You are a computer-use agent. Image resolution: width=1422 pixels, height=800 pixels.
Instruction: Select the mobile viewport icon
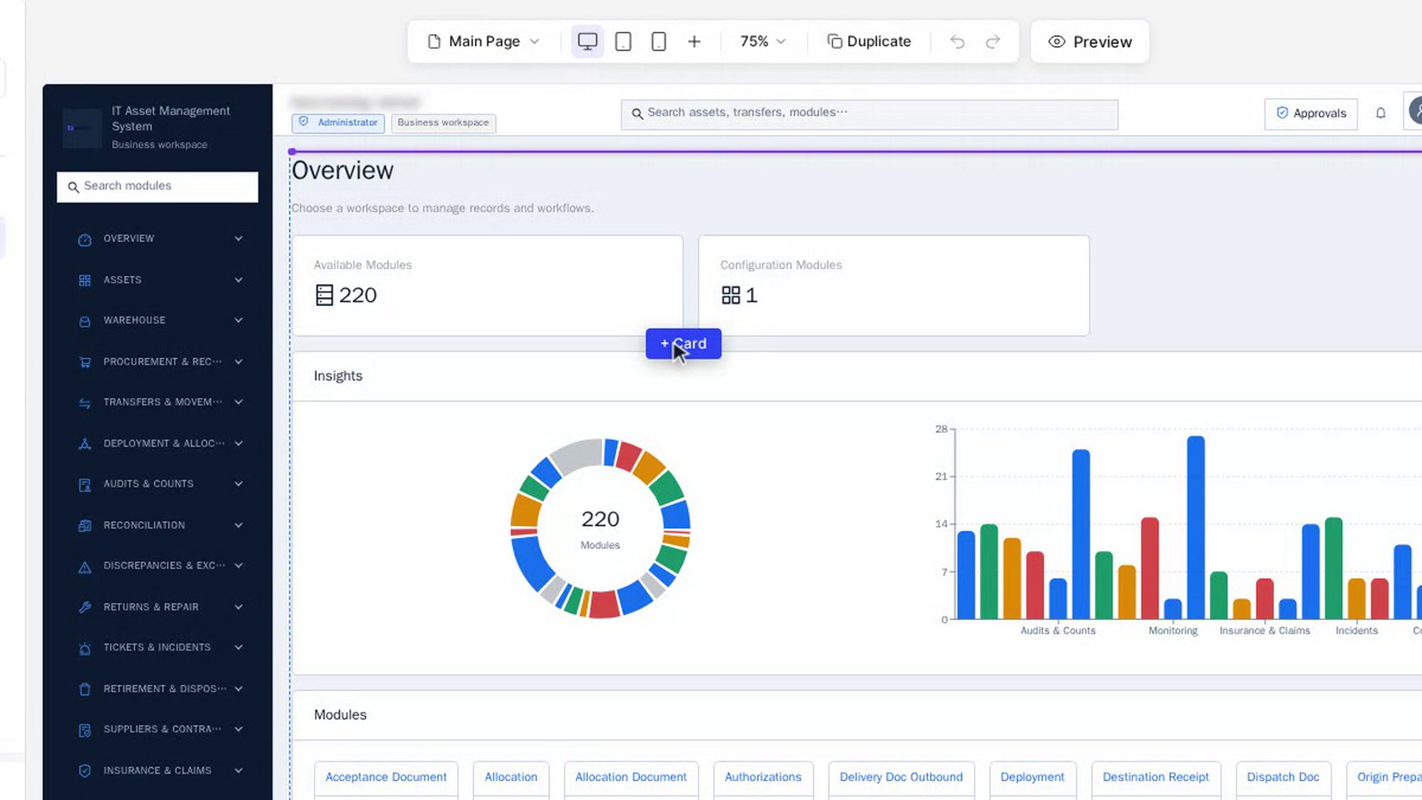pyautogui.click(x=658, y=41)
